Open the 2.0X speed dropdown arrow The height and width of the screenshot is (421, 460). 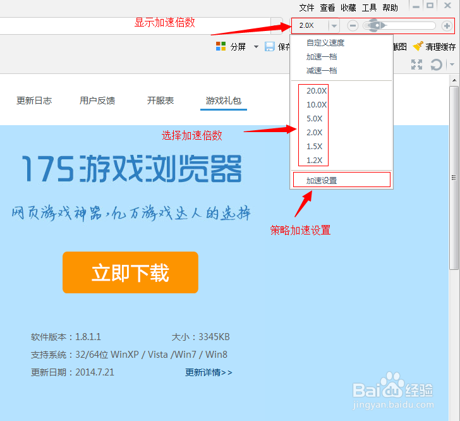[x=334, y=26]
